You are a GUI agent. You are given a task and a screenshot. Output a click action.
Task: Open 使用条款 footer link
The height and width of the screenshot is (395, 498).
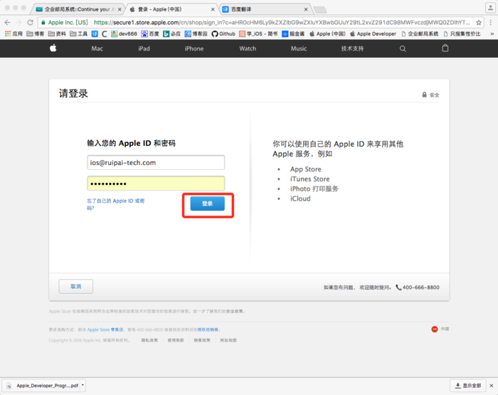tap(176, 340)
